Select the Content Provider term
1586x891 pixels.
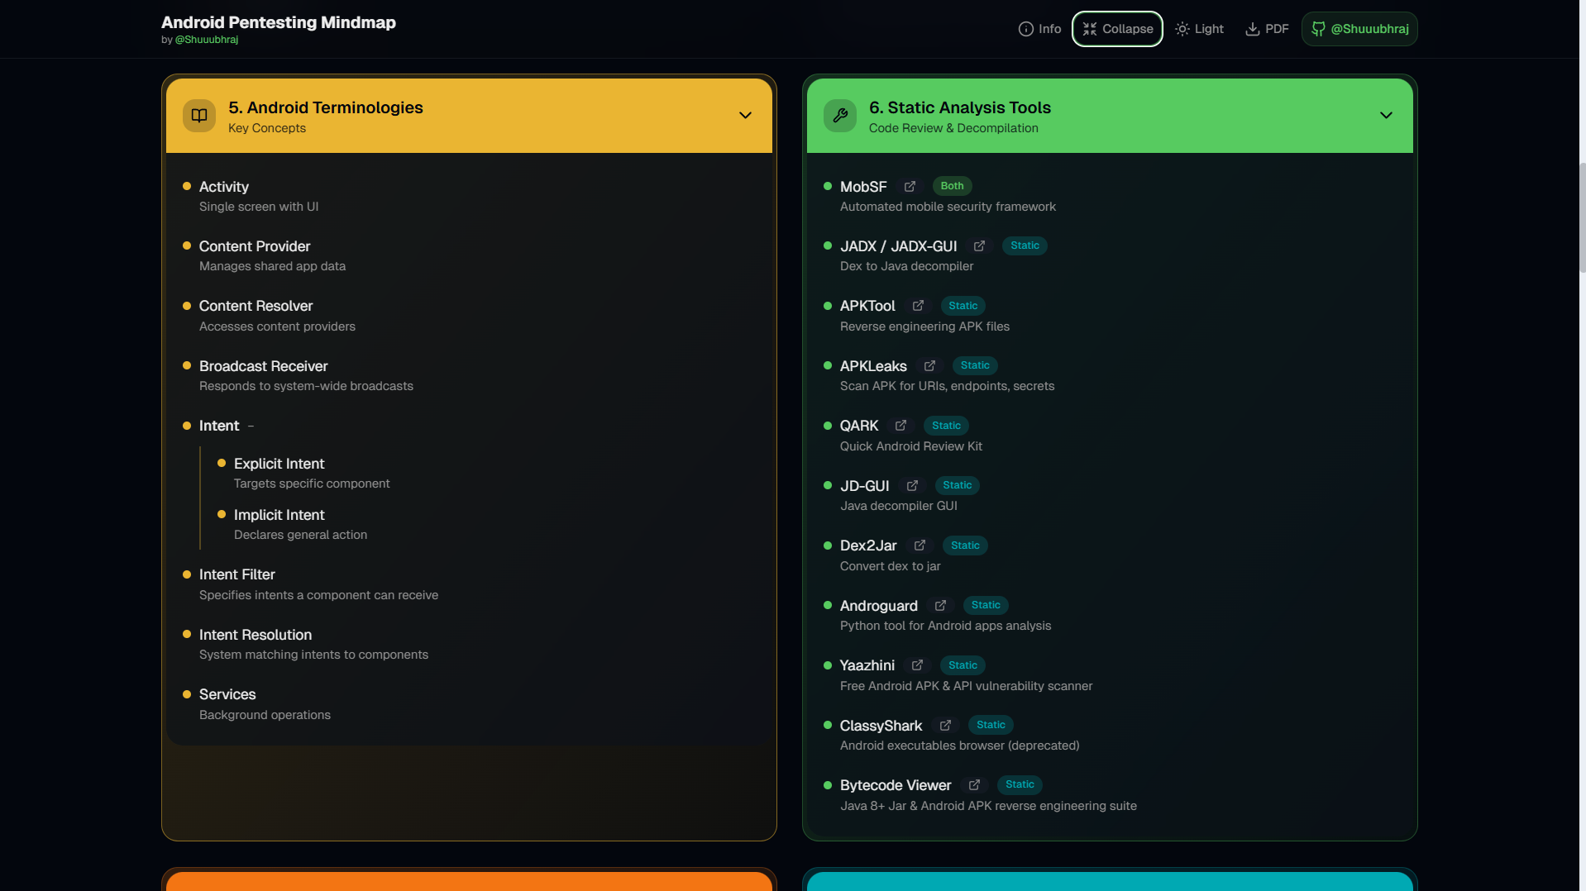(255, 246)
